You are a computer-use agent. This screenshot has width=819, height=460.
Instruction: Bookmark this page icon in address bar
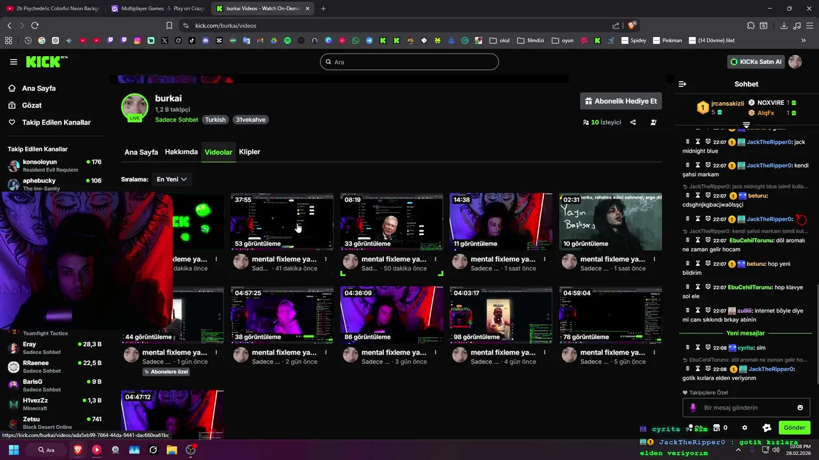coord(169,26)
